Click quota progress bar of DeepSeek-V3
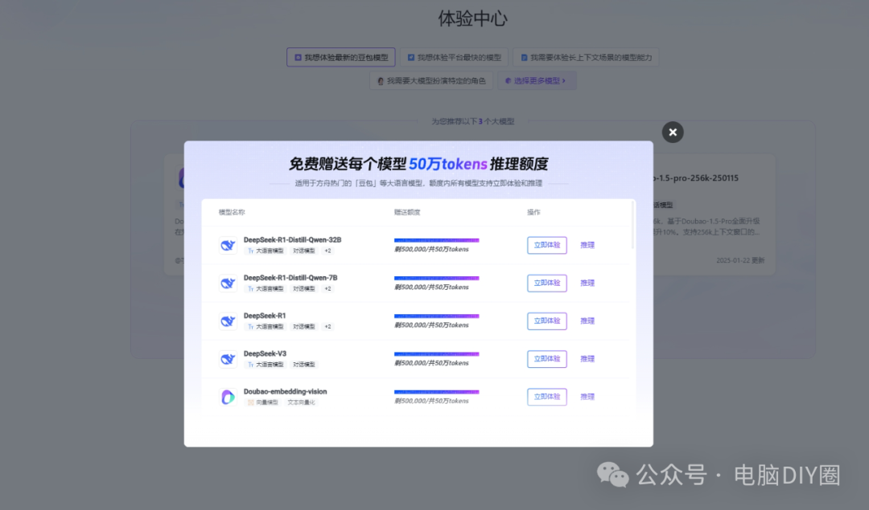 pos(437,354)
